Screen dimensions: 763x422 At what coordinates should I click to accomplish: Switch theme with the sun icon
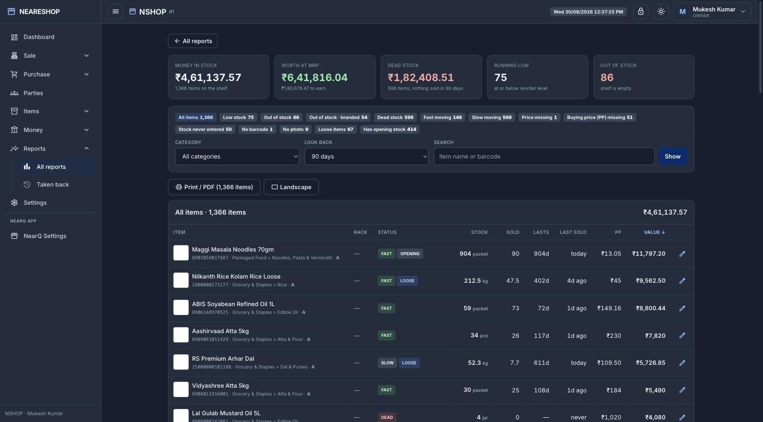pyautogui.click(x=661, y=11)
